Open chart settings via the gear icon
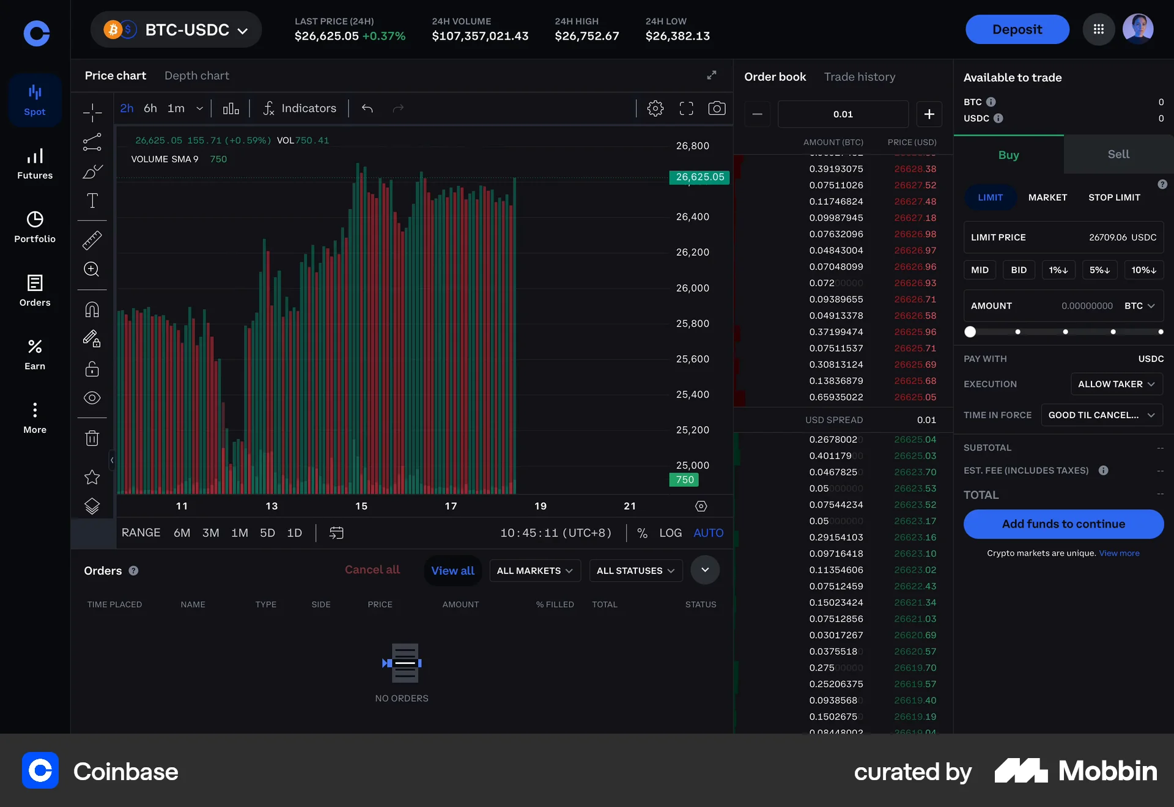The image size is (1174, 807). tap(655, 108)
